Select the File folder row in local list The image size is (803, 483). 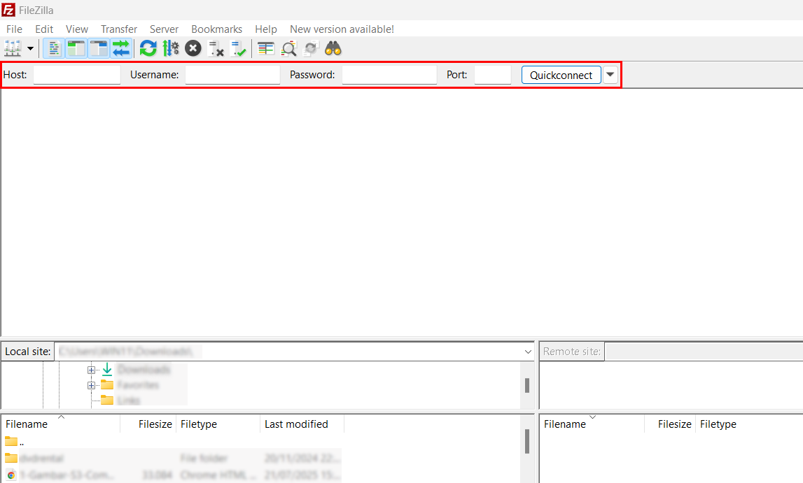[172, 458]
